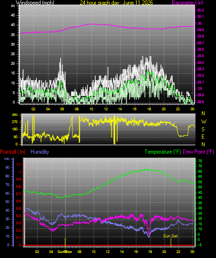Click the '0.1' rainfall axis value
This screenshot has height=258, width=216.
click(x=19, y=237)
